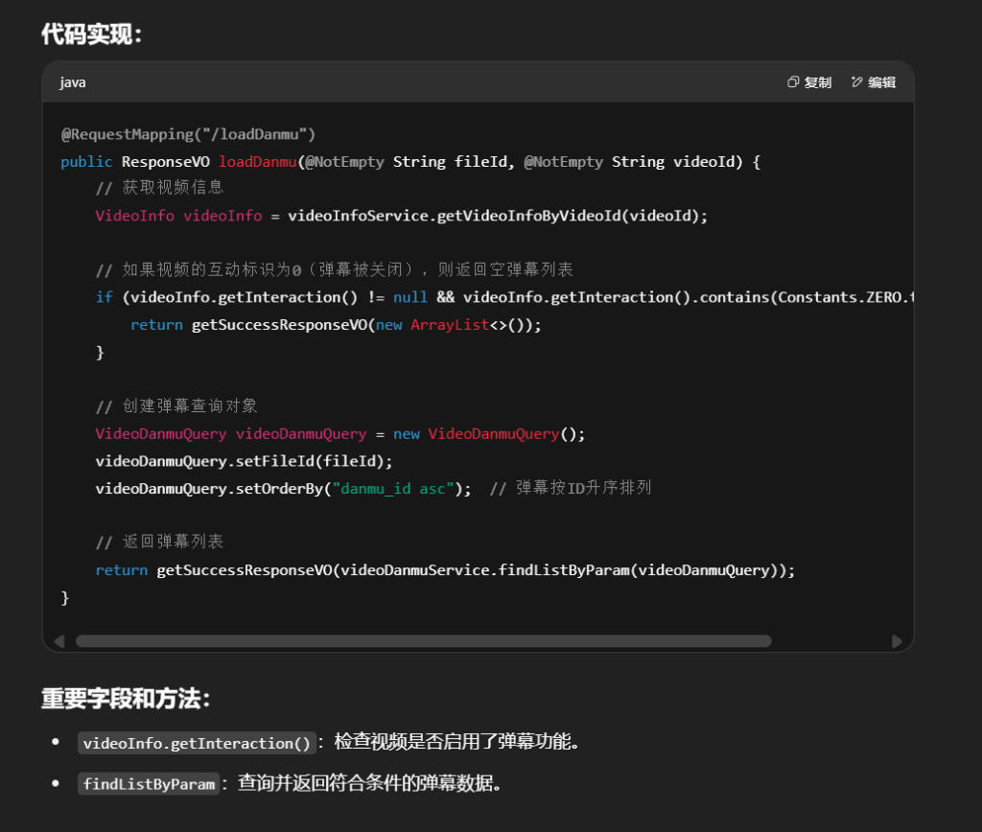Click the copy icon in code header

(793, 82)
